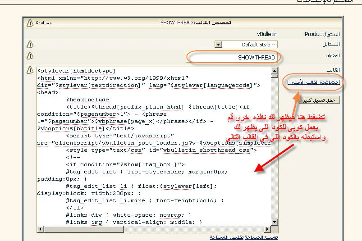Click the #tag_edit_list li.mine font-weight line
The height and width of the screenshot is (241, 362).
pyautogui.click(x=145, y=200)
